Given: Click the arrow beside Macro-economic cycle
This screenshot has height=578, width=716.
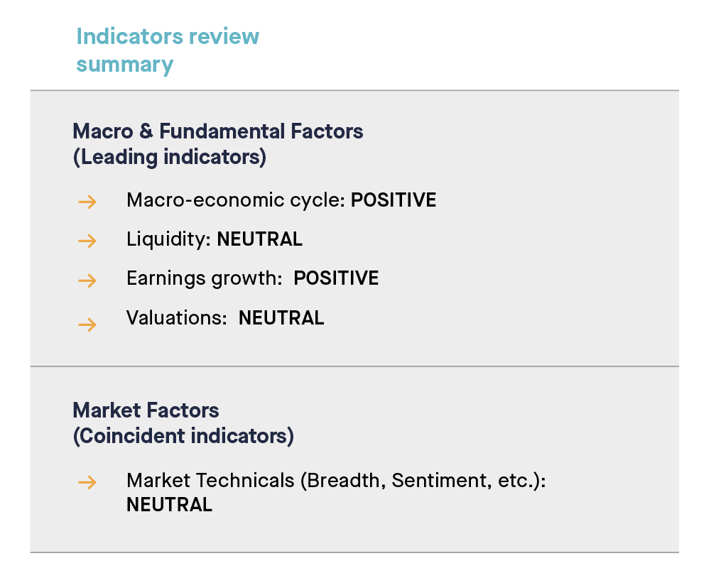Looking at the screenshot, I should tap(87, 202).
